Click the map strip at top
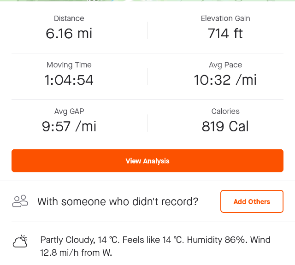This screenshot has height=265, width=295. 147,2
